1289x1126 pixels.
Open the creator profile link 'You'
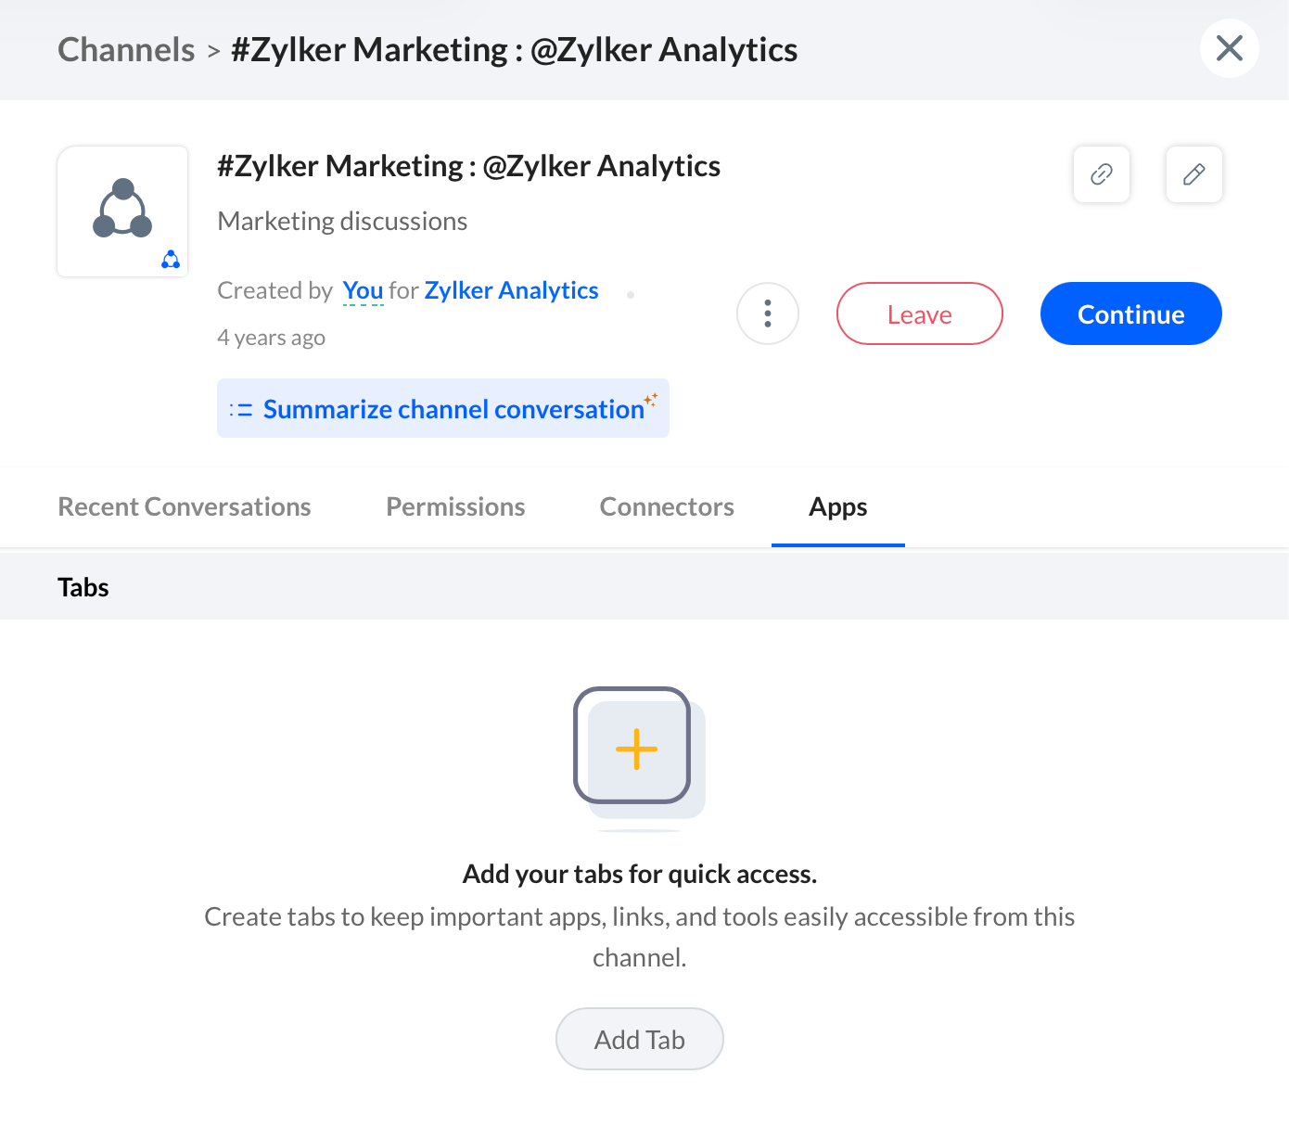pyautogui.click(x=363, y=291)
